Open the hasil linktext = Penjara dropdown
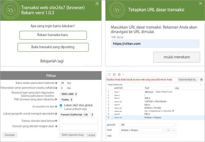Image resolution: width=205 pixels, height=142 pixels. click(x=142, y=130)
